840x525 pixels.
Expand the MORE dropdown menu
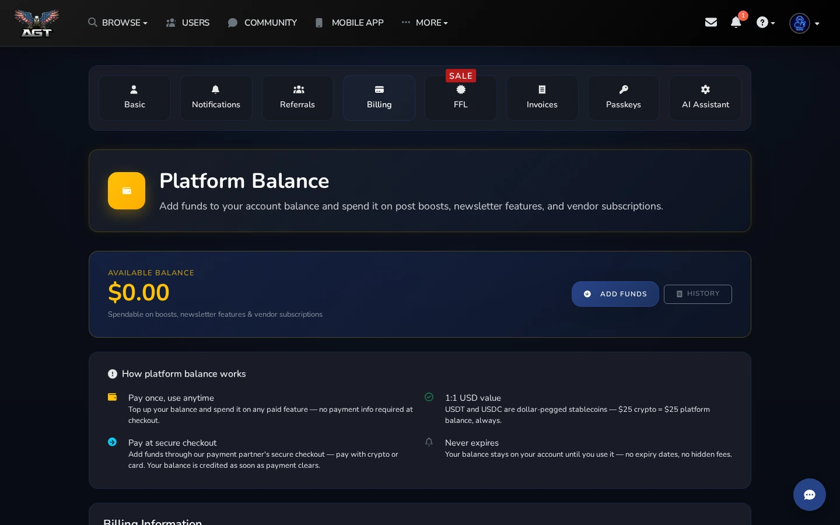tap(425, 23)
